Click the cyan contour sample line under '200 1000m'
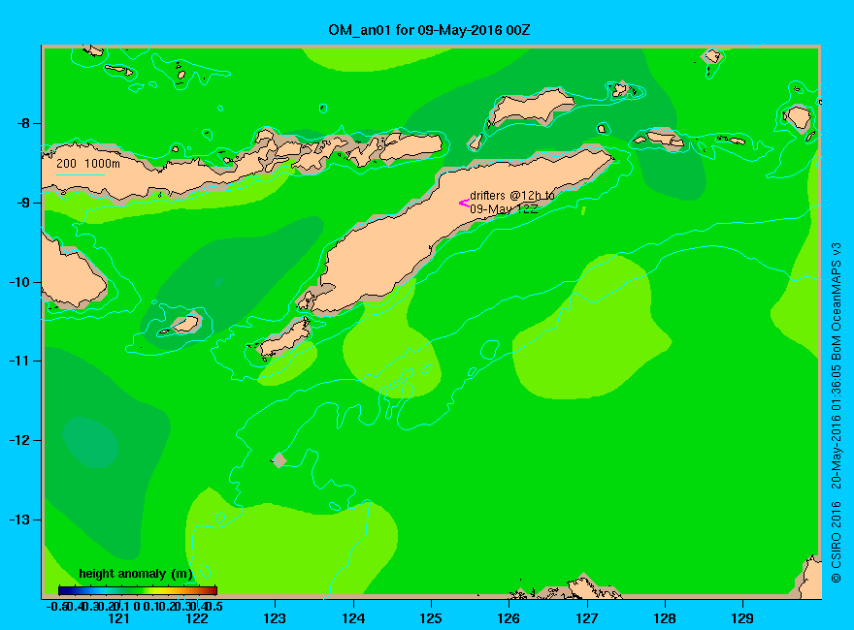 click(81, 174)
